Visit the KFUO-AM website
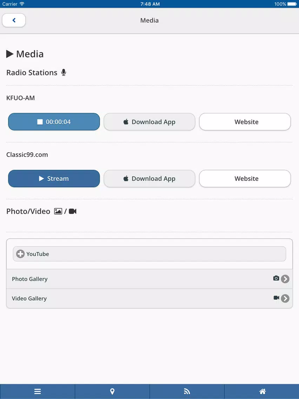 [245, 122]
